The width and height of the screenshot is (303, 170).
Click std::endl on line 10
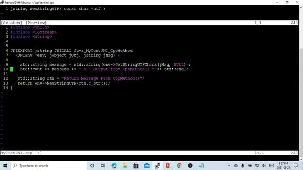pyautogui.click(x=175, y=69)
